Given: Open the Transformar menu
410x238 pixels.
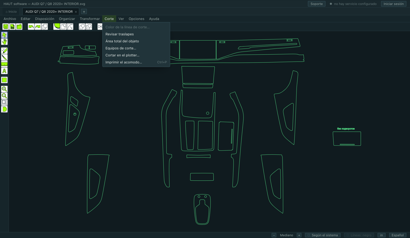Looking at the screenshot, I should 90,19.
